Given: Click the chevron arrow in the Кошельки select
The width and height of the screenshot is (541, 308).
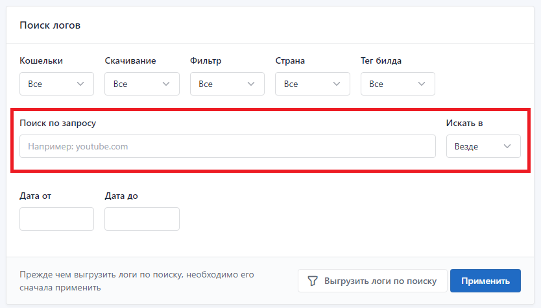Looking at the screenshot, I should [80, 84].
